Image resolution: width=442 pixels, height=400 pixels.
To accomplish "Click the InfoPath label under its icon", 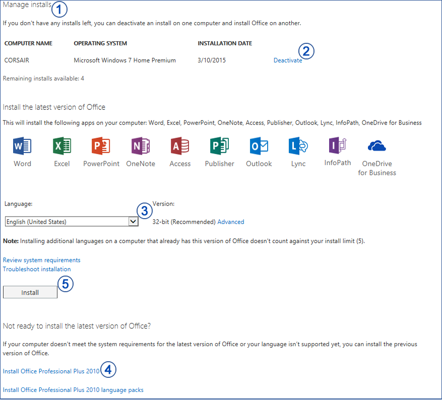I will point(337,163).
